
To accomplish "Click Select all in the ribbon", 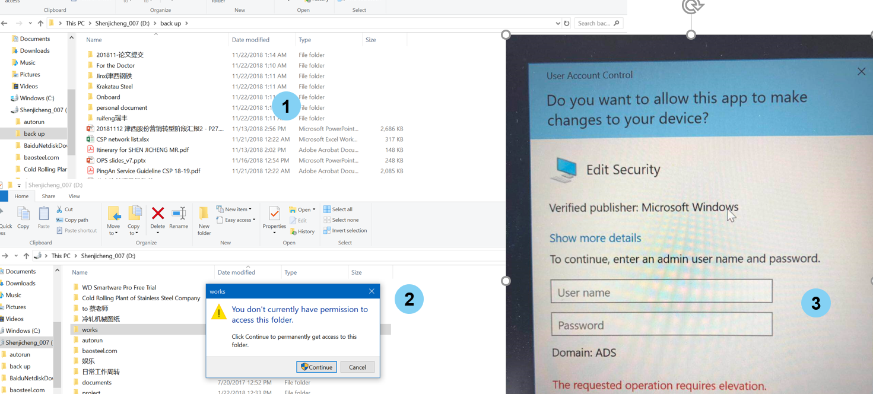I will 338,209.
